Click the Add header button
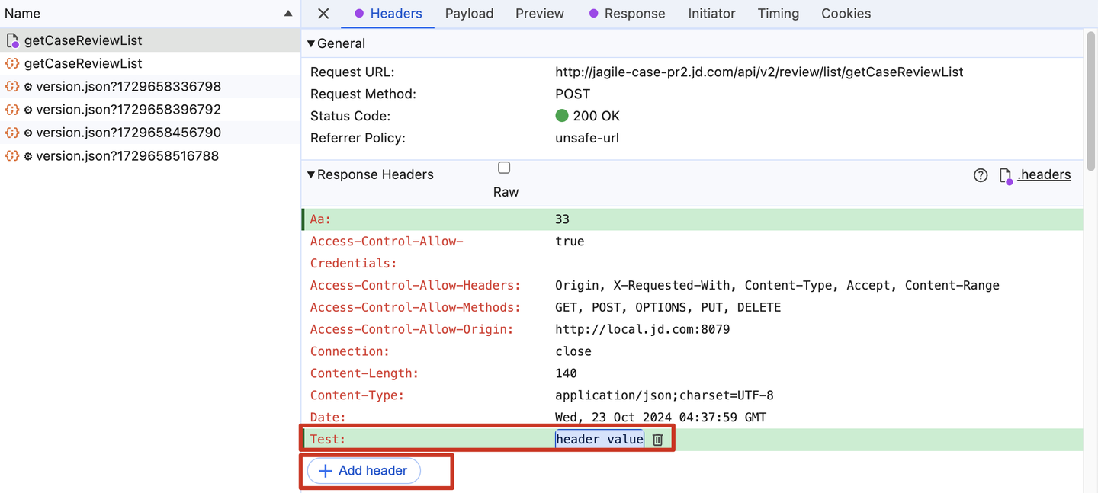This screenshot has height=493, width=1098. pos(363,471)
